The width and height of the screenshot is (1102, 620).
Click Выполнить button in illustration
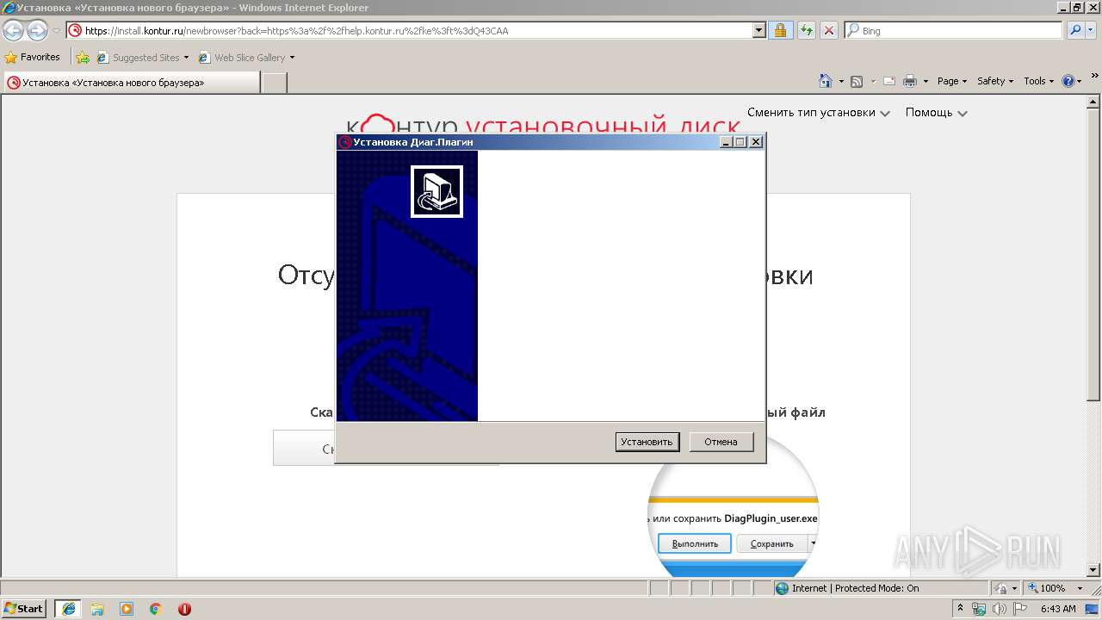695,544
